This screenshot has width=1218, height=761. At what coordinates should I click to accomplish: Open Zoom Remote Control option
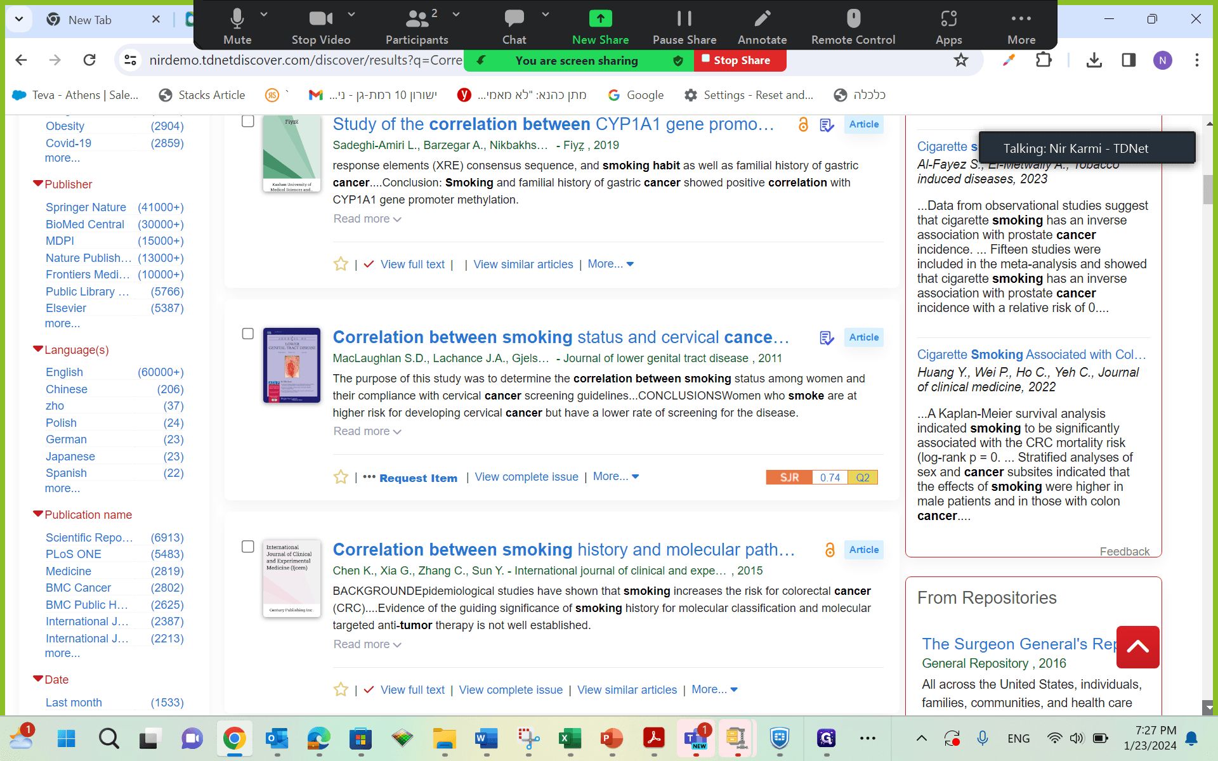[853, 25]
